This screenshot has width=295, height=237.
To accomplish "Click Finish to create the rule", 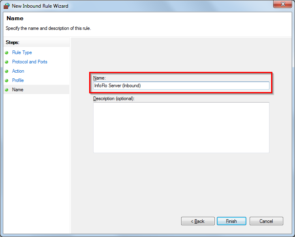I will tap(231, 221).
